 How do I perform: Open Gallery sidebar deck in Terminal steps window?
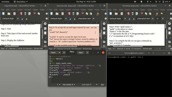(170, 42)
